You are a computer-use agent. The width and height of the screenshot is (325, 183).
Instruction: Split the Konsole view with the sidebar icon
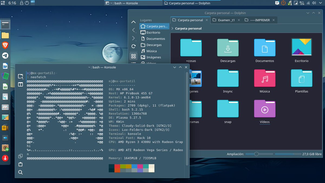[20, 84]
